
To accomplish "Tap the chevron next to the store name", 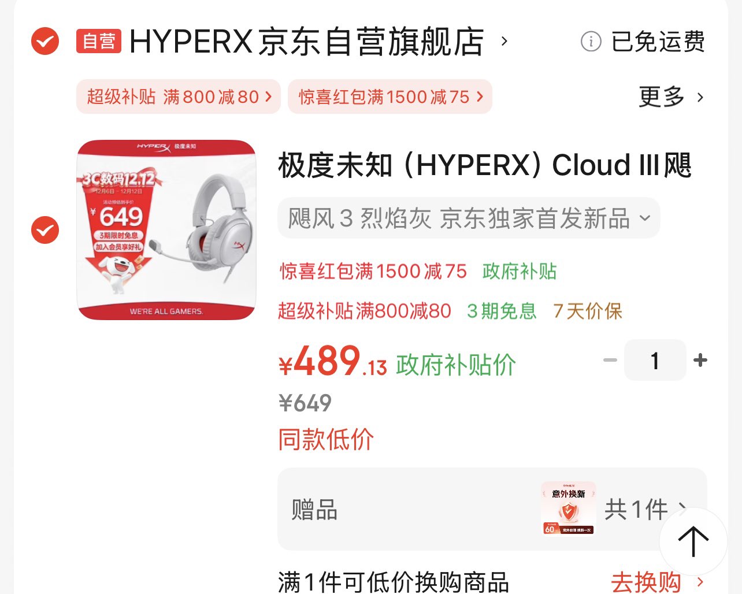I will (x=504, y=41).
